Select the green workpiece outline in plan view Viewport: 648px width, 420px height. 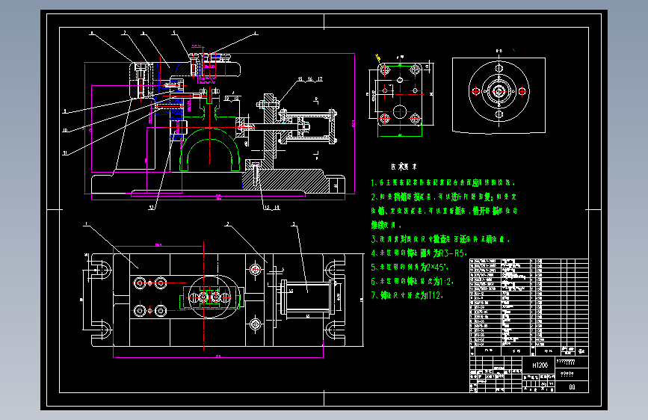(210, 297)
